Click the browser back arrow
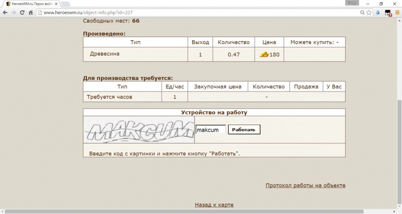 pyautogui.click(x=5, y=13)
